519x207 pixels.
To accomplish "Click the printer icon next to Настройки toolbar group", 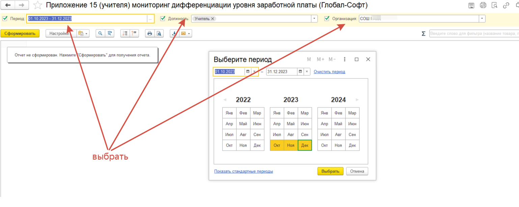I will click(149, 33).
